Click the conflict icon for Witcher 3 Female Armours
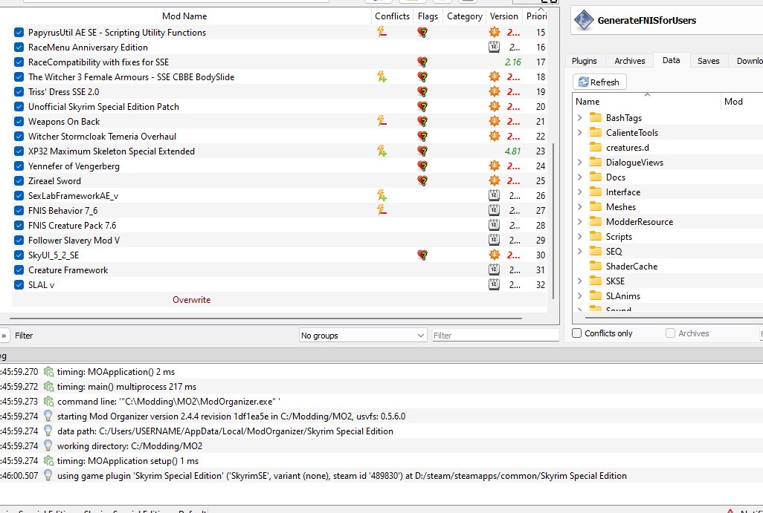Screen dimensions: 763x513 (382, 76)
